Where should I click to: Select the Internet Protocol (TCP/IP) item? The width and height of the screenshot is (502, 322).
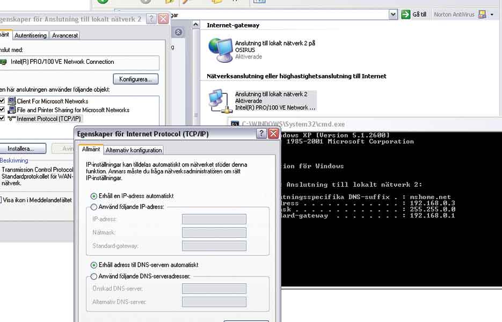point(49,119)
